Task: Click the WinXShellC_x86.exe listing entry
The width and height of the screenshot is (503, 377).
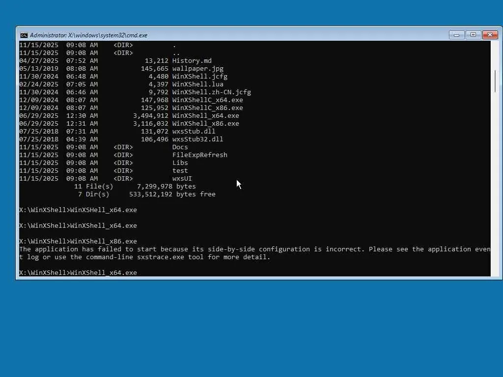Action: (x=208, y=108)
